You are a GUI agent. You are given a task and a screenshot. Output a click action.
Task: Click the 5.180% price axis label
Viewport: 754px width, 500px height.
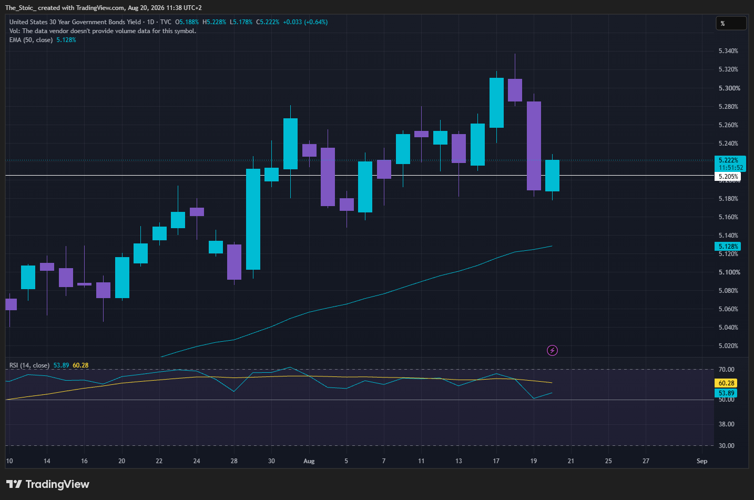(x=728, y=199)
